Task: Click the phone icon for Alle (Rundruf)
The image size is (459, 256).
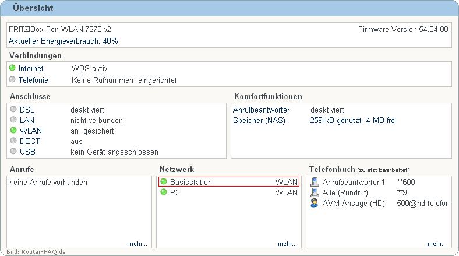Action: pos(315,192)
